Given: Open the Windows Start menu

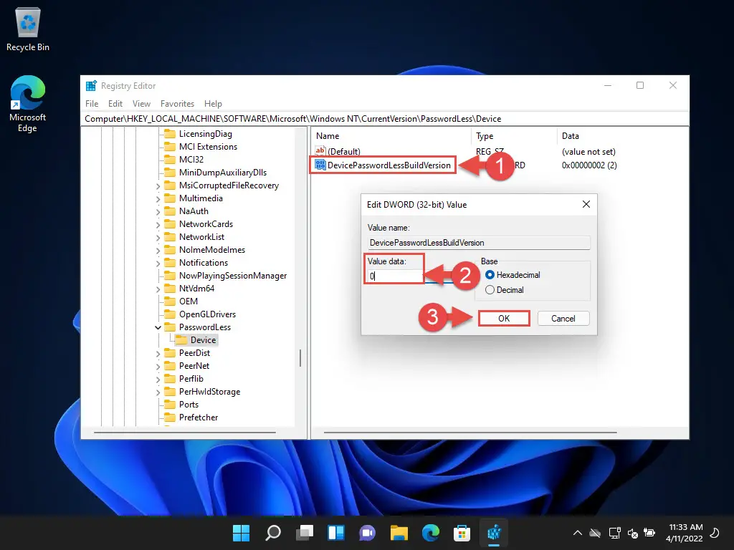Looking at the screenshot, I should (x=242, y=533).
